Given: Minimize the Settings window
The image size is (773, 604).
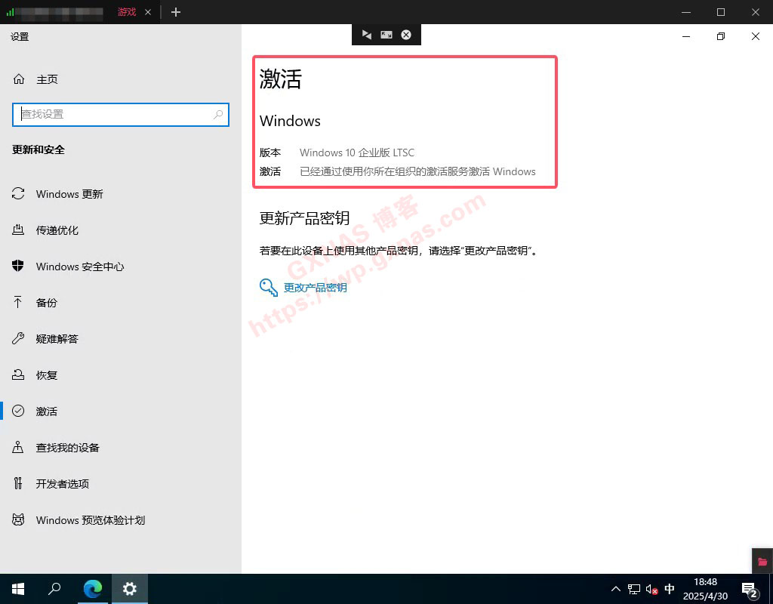Looking at the screenshot, I should [x=686, y=36].
